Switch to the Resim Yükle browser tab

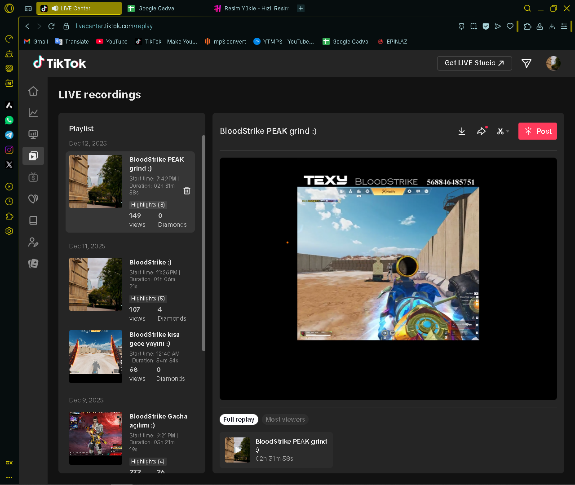tap(252, 9)
